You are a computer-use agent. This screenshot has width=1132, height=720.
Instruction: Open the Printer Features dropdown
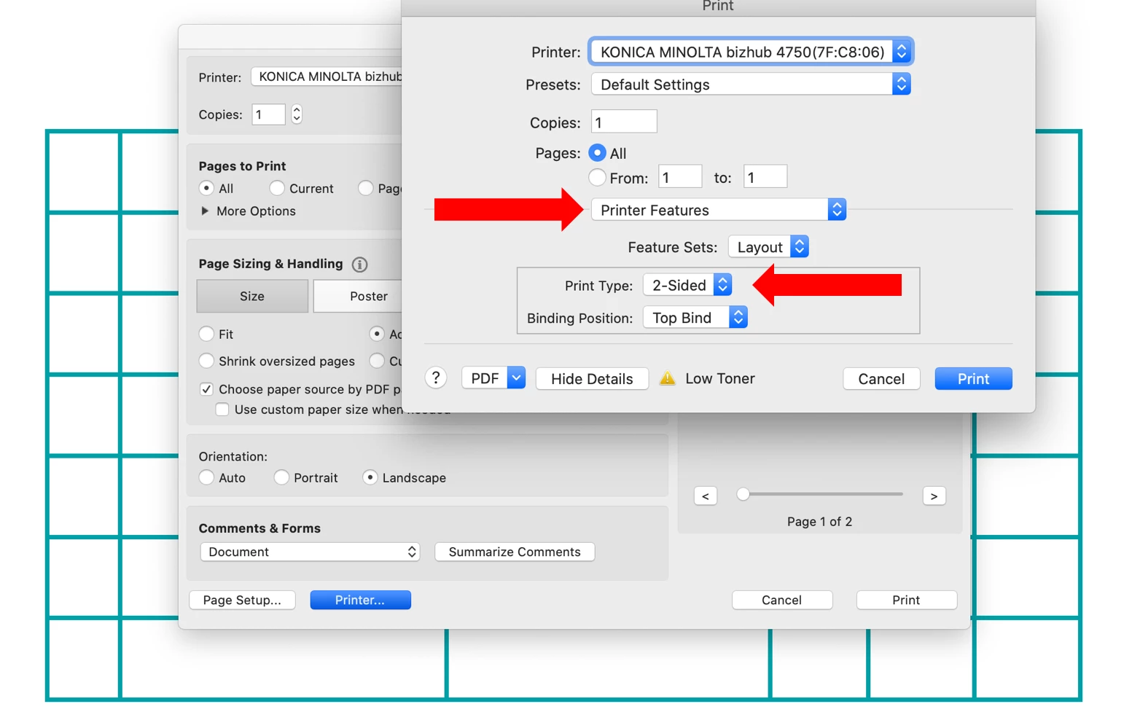[718, 210]
